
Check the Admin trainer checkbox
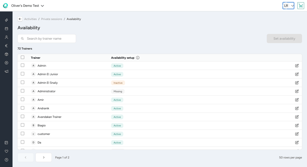point(22,65)
